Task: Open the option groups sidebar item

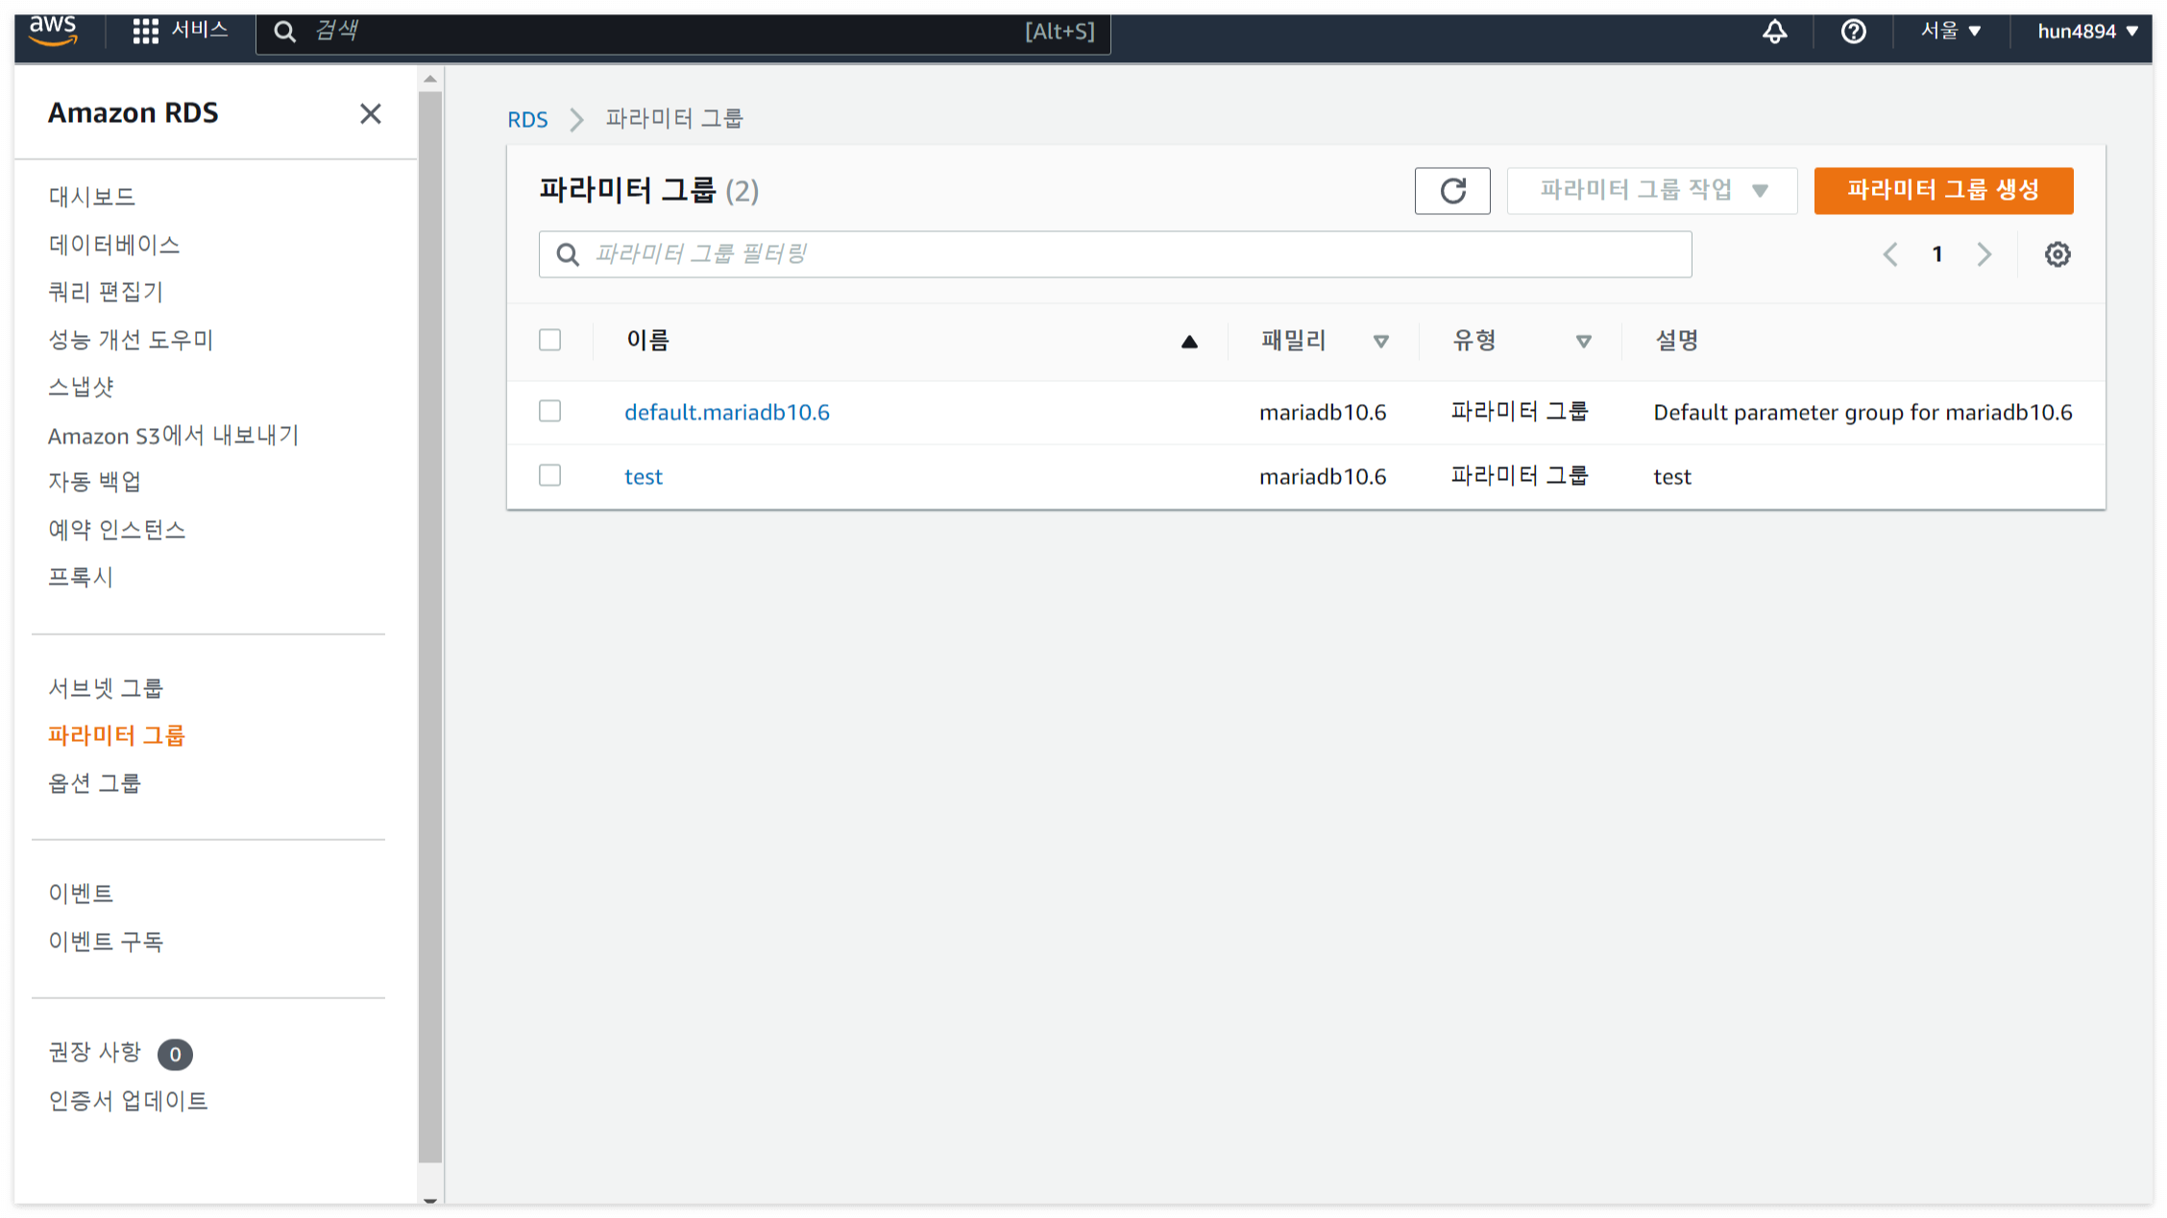Action: 94,783
